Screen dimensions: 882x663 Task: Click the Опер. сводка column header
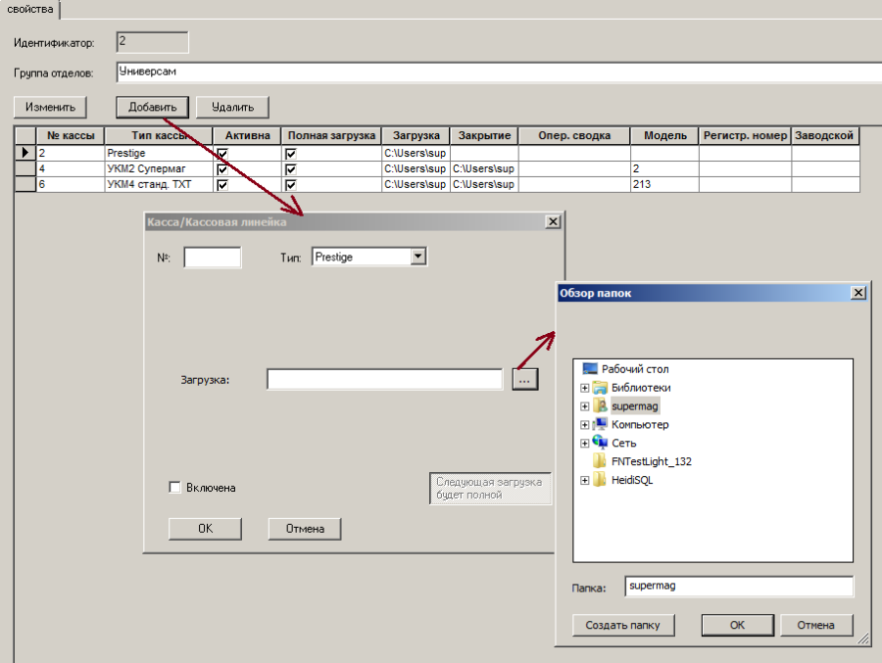coord(574,135)
